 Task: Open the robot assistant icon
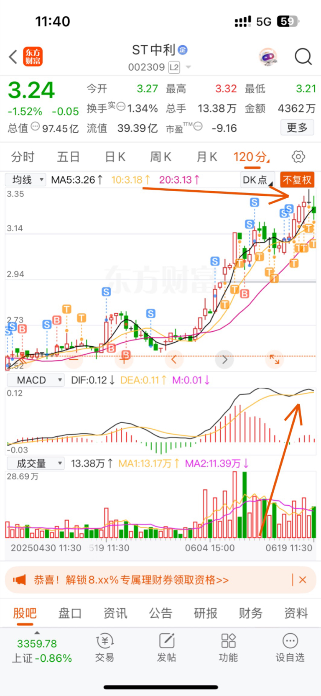coord(267,56)
